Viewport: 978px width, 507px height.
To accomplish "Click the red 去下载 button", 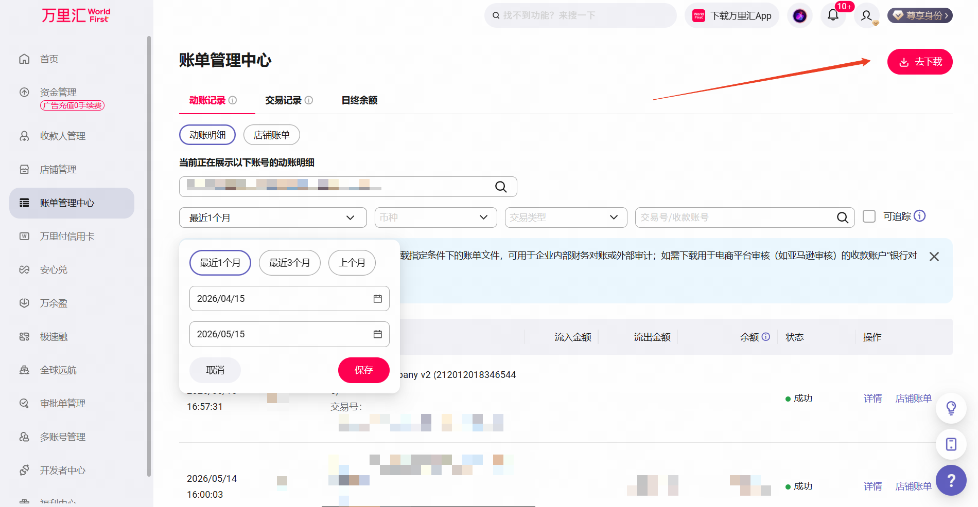I will pyautogui.click(x=920, y=62).
